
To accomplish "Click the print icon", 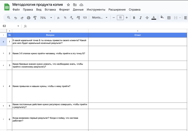I will pyautogui.click(x=29, y=18).
